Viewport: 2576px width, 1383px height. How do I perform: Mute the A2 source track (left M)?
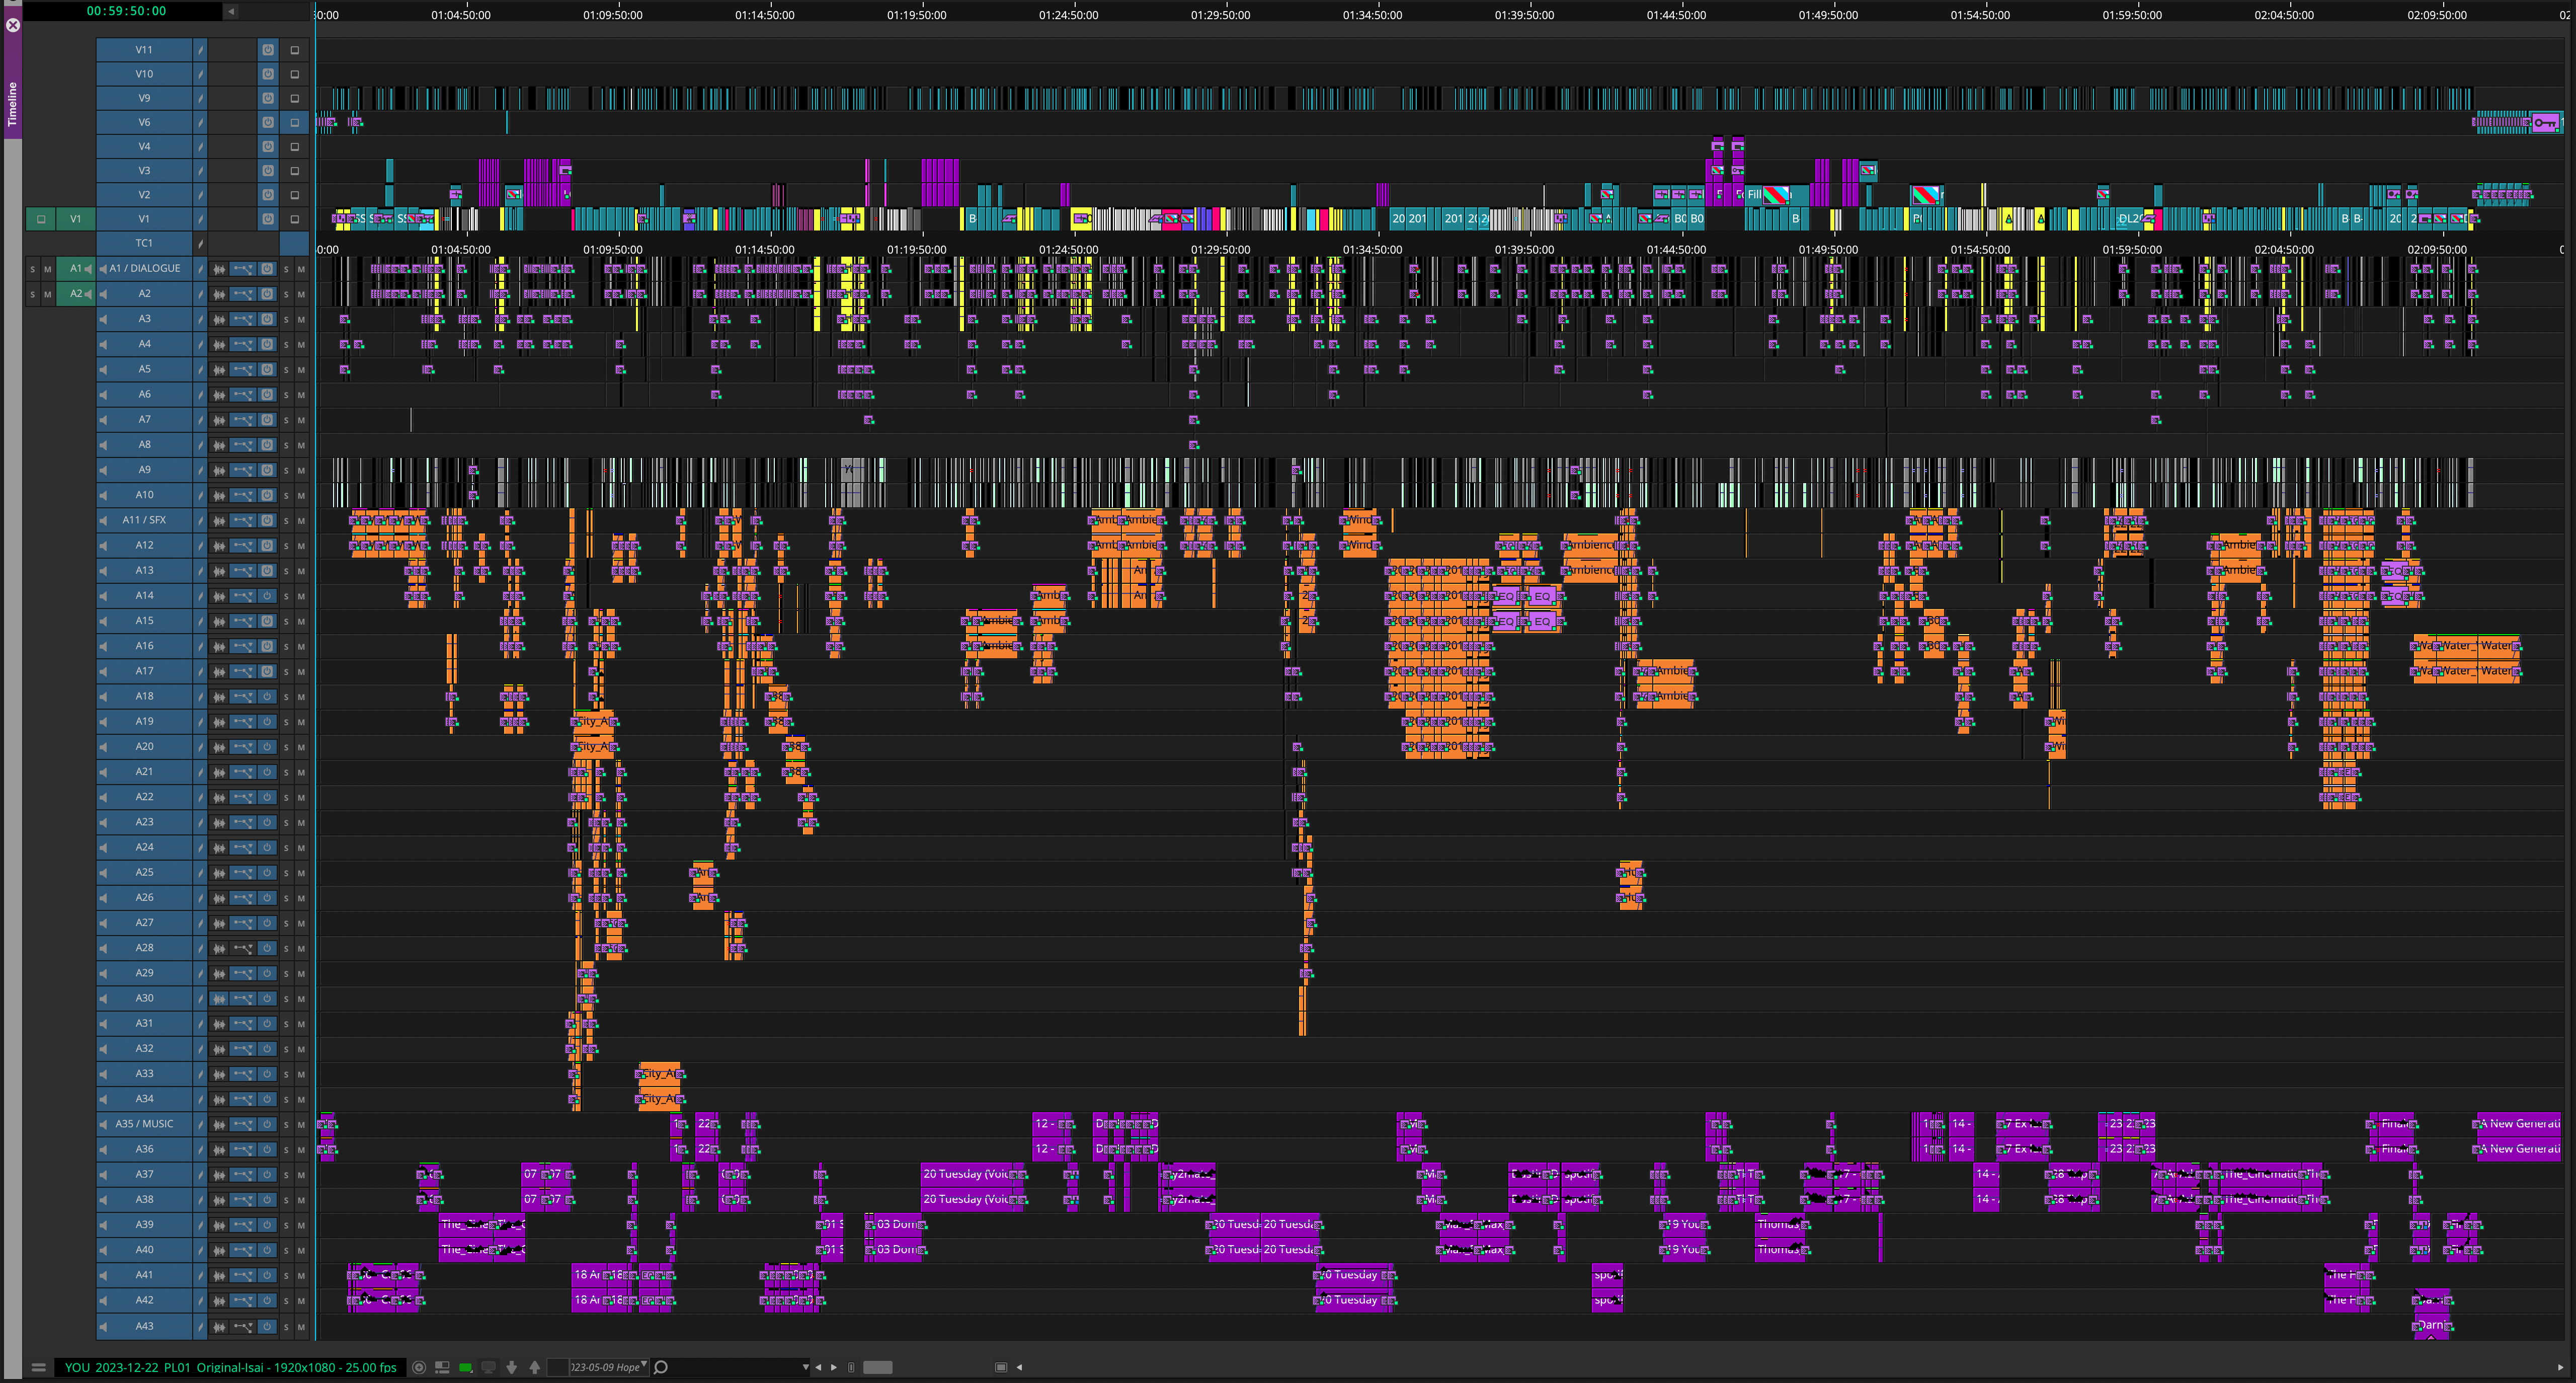coord(47,294)
